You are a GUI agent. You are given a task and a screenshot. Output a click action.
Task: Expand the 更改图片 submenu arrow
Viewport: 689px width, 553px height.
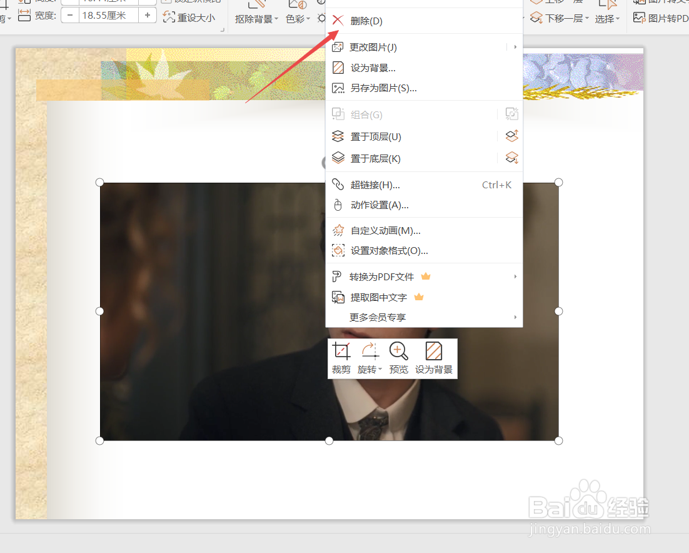[515, 46]
